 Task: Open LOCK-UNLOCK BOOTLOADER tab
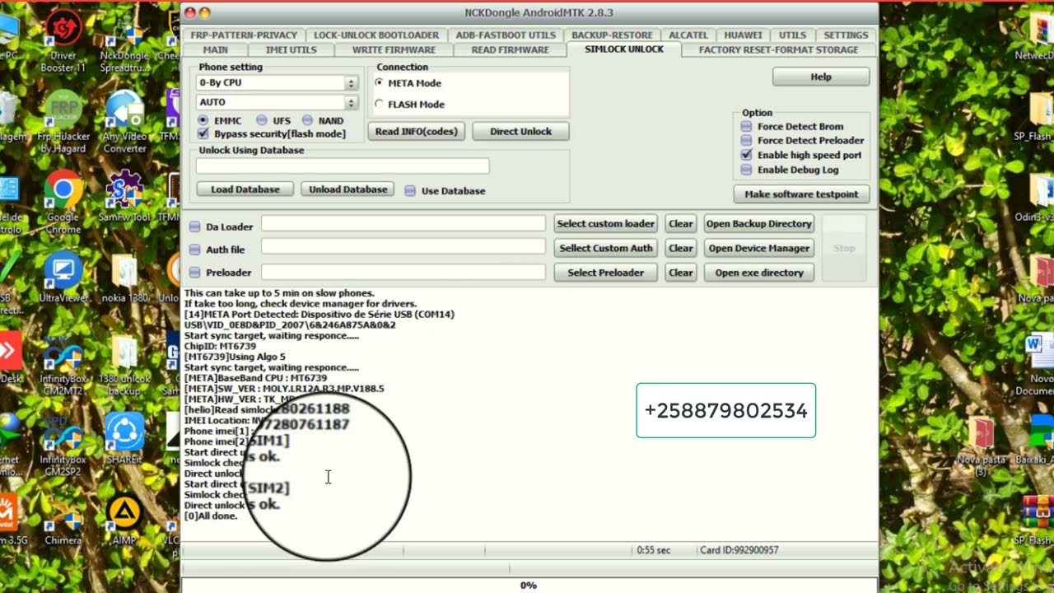tap(376, 35)
